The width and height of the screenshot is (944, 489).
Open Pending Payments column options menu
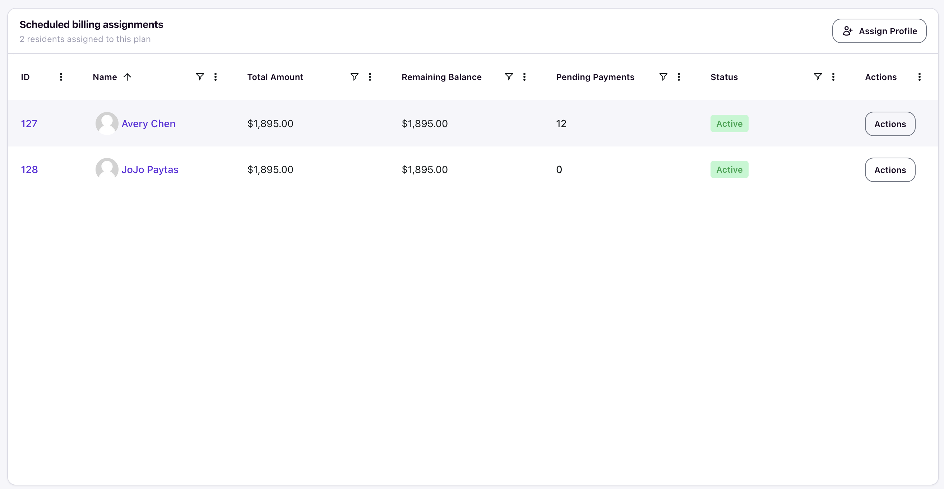point(679,77)
